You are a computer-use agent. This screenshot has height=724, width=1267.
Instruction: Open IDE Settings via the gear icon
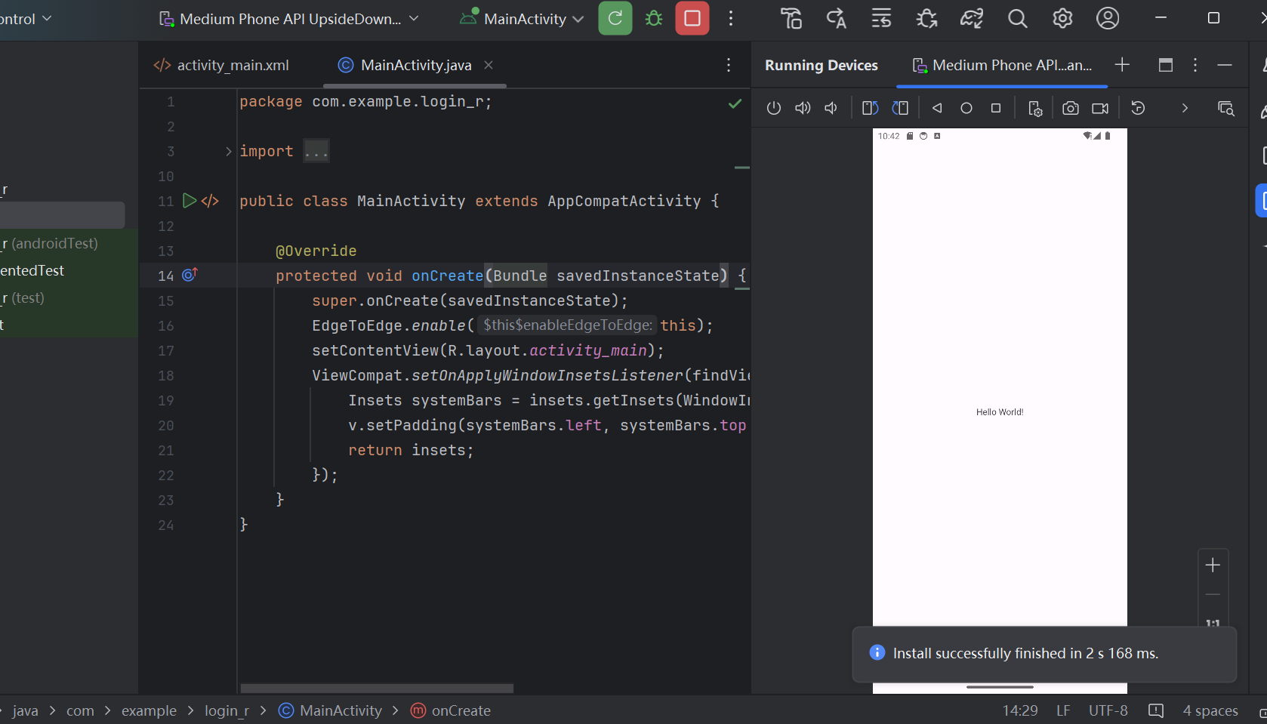1062,18
